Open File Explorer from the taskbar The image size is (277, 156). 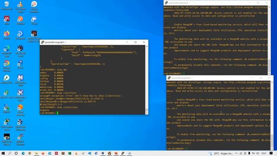(x=36, y=153)
